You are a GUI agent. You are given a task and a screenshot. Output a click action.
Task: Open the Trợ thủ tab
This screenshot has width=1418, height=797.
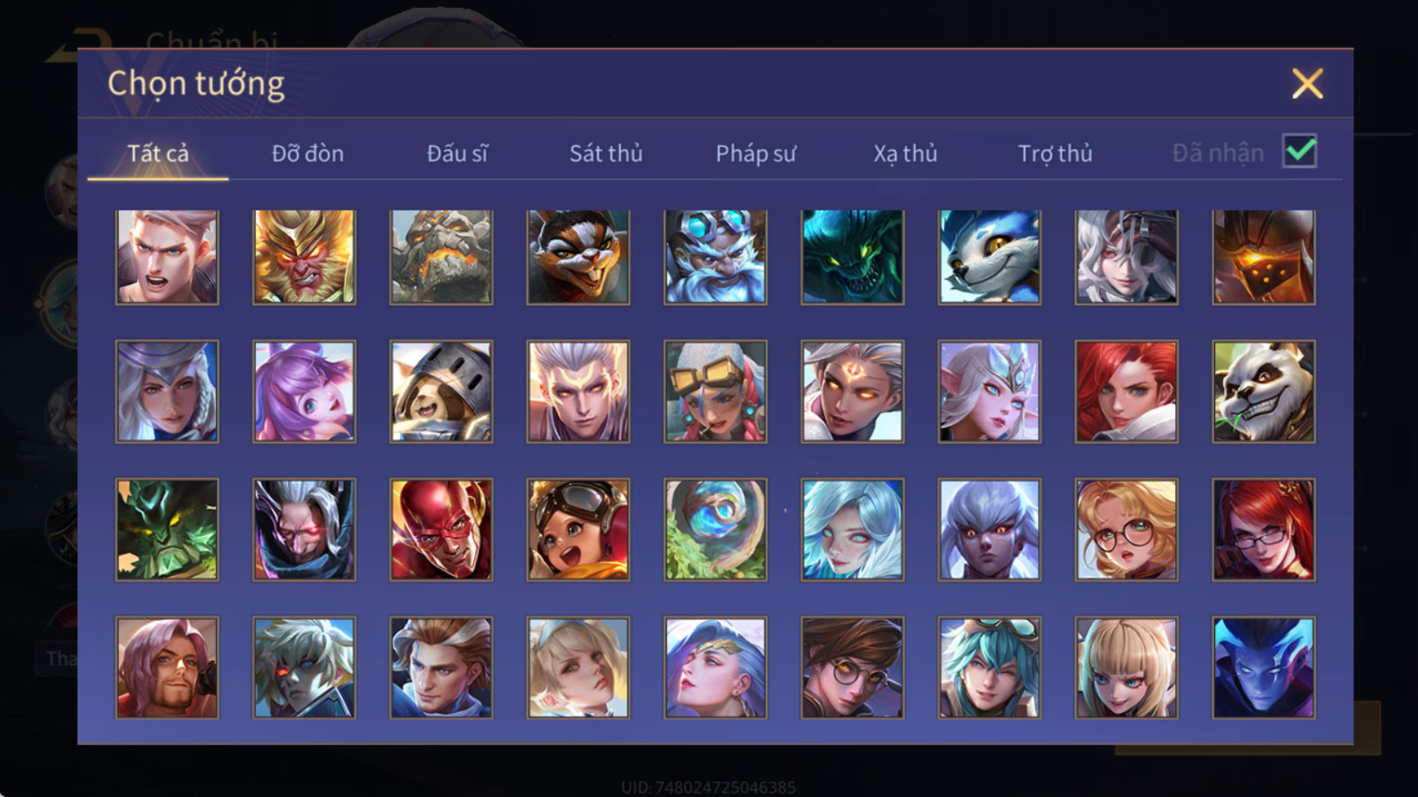(x=1055, y=153)
